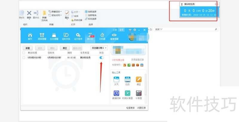Click the 到时 column header
The width and height of the screenshot is (239, 122).
tap(70, 53)
